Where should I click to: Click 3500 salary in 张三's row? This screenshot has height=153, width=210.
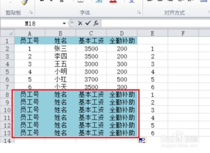pyautogui.click(x=91, y=49)
